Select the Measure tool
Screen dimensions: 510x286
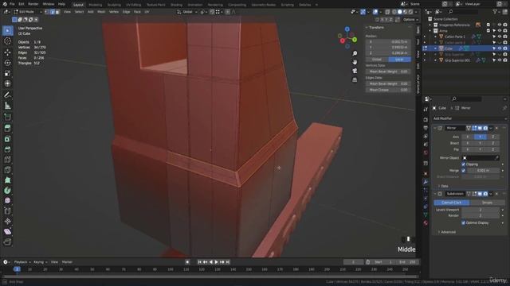(x=7, y=106)
